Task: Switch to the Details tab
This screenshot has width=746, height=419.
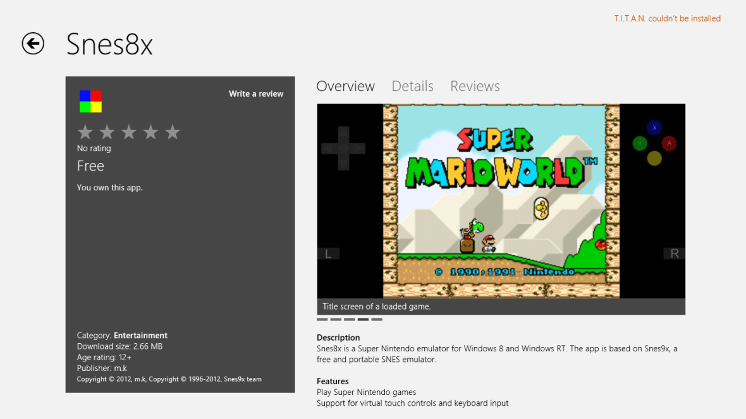Action: 412,86
